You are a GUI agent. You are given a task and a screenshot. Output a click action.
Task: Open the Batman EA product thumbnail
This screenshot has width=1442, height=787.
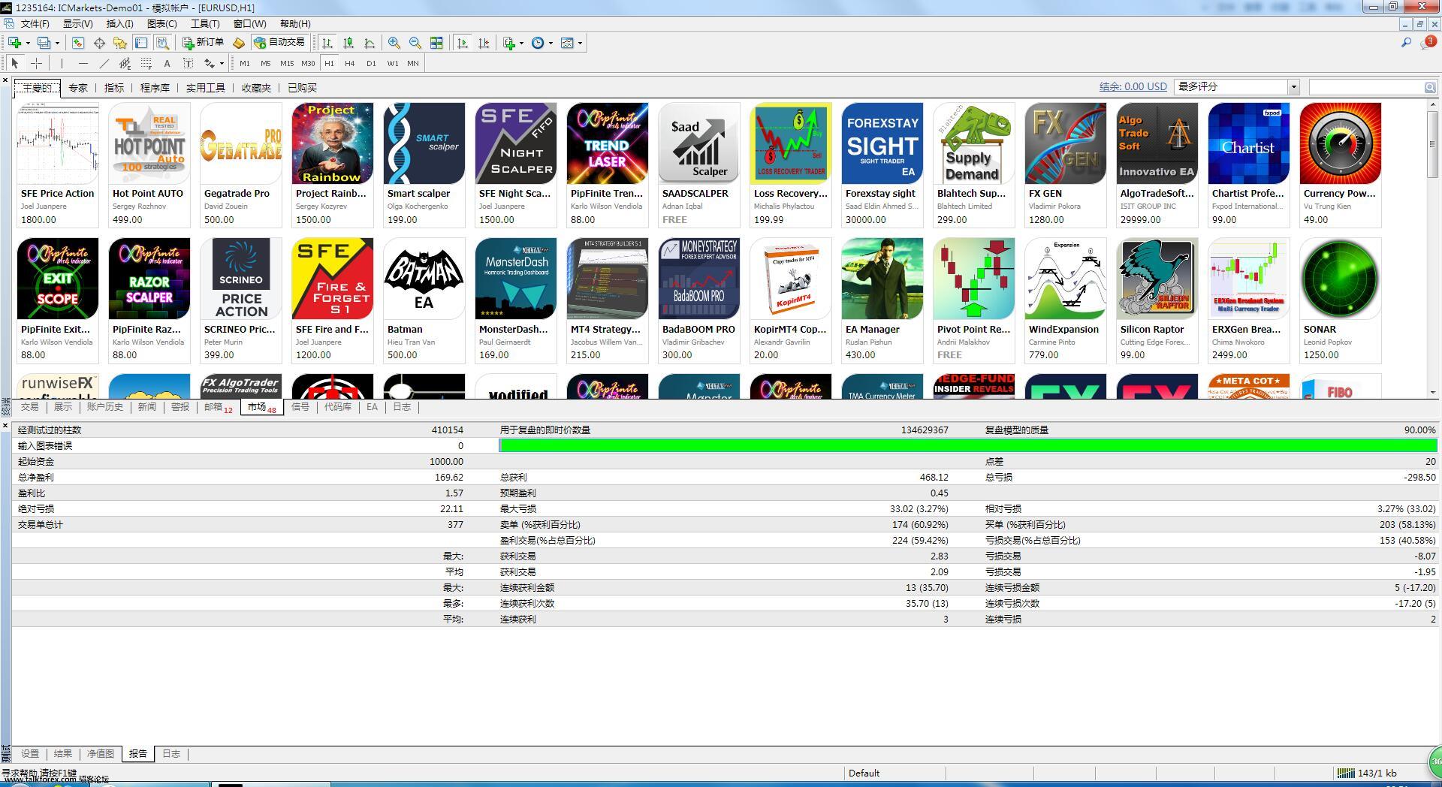point(424,279)
